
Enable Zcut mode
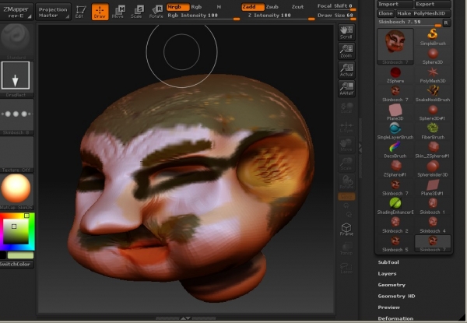[297, 6]
